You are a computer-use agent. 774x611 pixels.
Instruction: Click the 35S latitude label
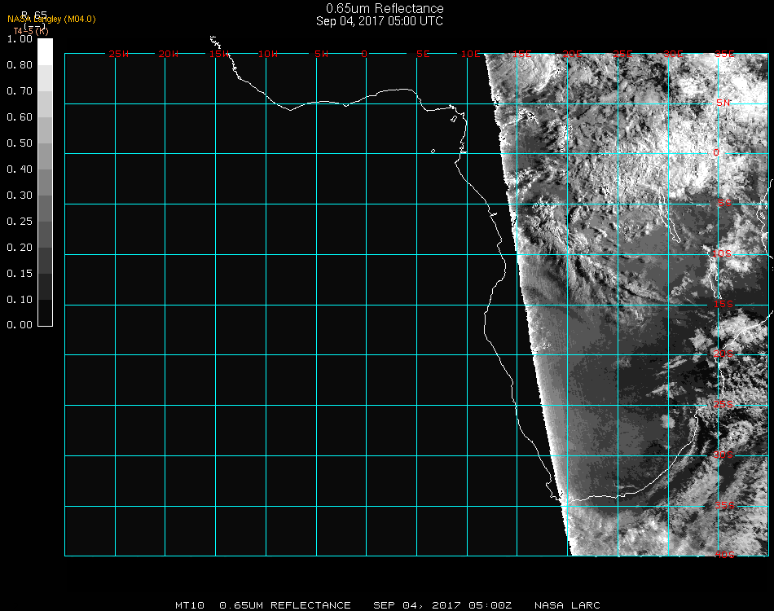click(724, 505)
